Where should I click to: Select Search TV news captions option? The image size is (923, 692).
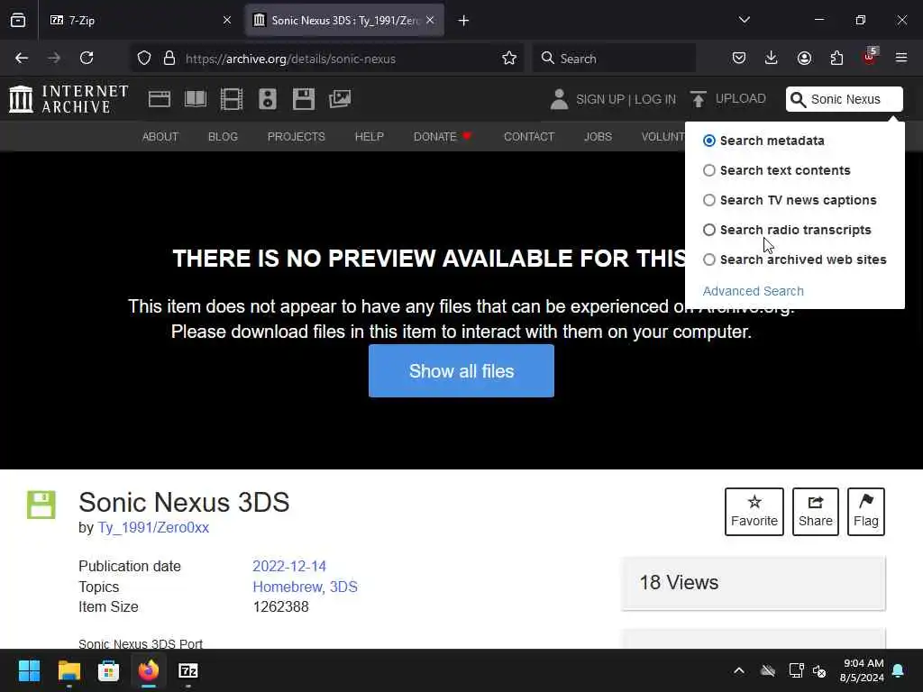coord(709,200)
